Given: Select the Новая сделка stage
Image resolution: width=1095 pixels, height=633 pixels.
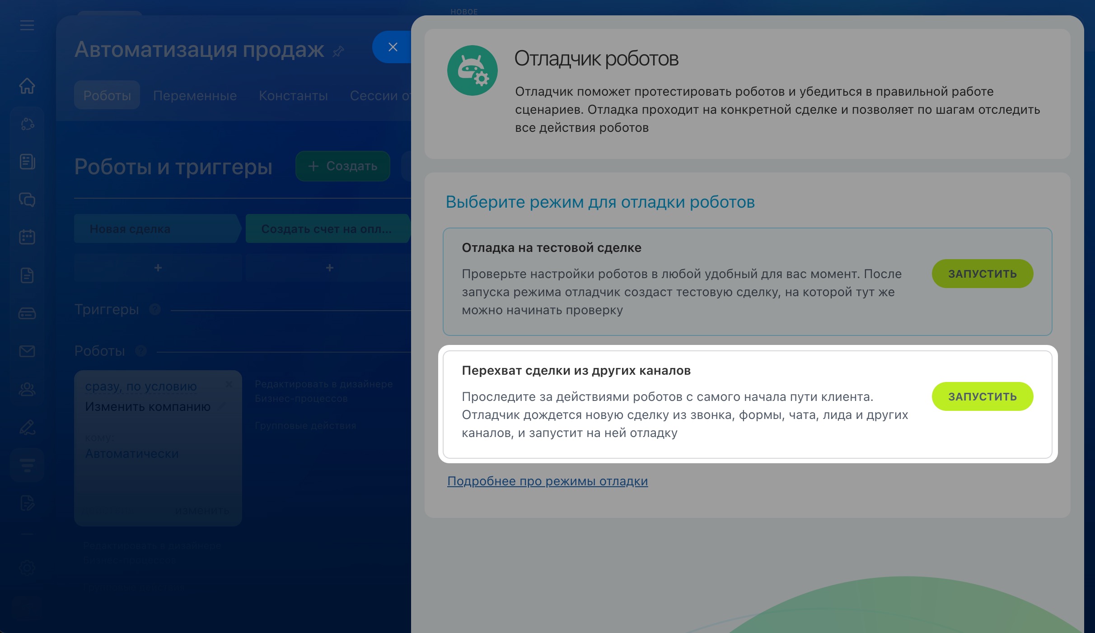Looking at the screenshot, I should 158,228.
